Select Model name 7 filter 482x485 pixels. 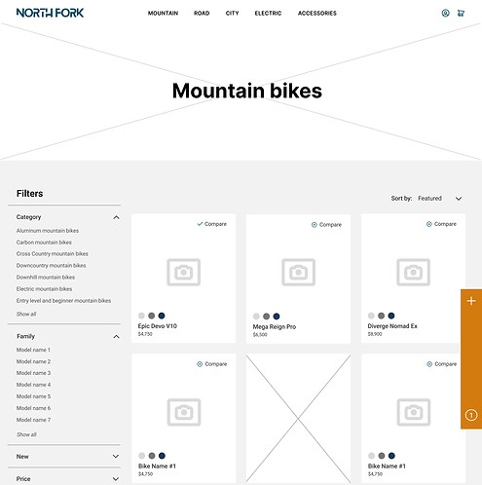[x=33, y=420]
